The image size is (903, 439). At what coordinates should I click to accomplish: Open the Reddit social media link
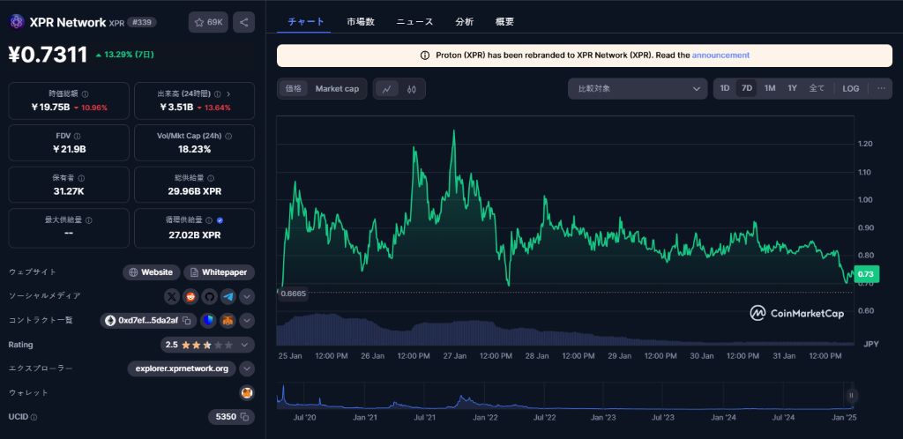[190, 297]
